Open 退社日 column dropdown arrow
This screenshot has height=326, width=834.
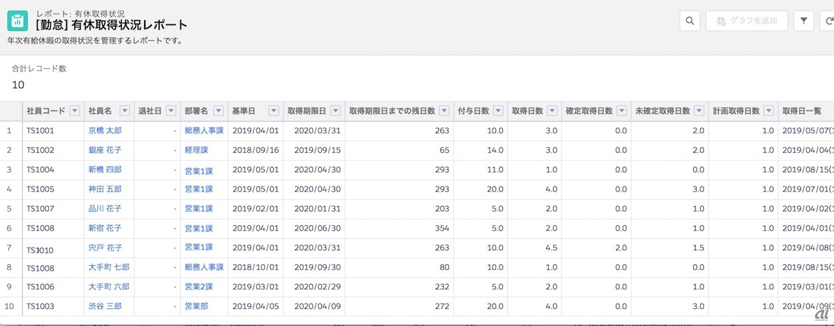tap(171, 111)
